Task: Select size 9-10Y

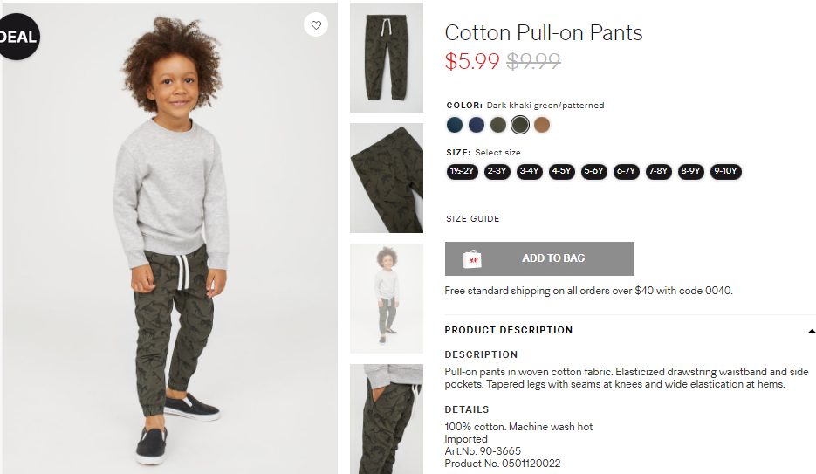Action: point(725,171)
